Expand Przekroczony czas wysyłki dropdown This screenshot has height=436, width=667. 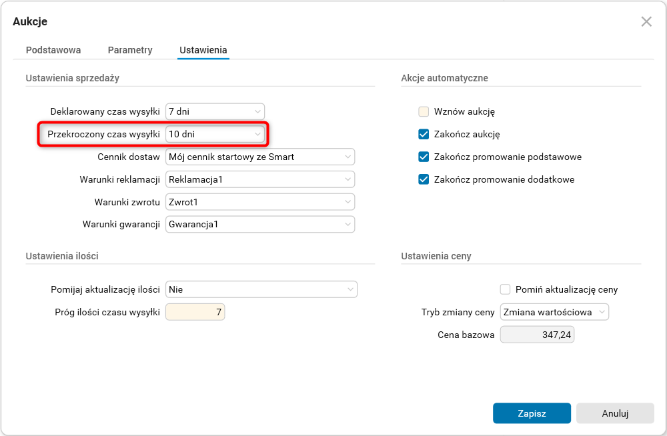(x=215, y=135)
